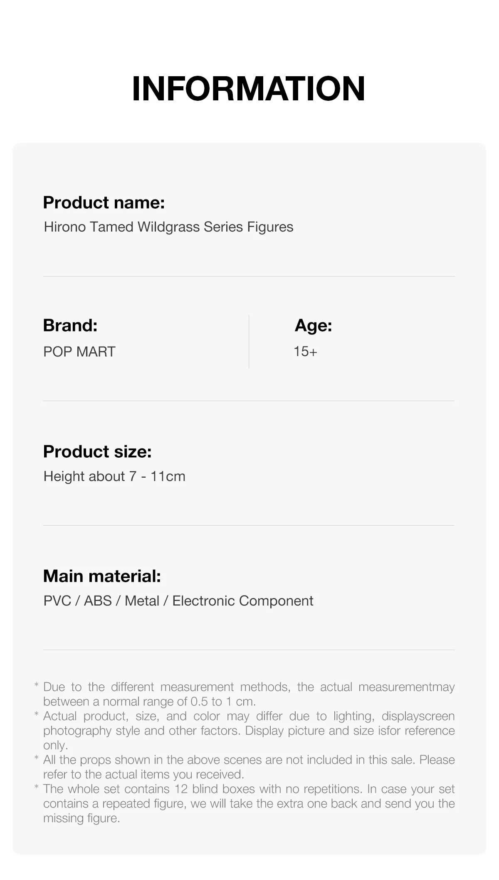Click the asterisk before "Due to the different"
Screen dimensions: 499x880
point(37,686)
